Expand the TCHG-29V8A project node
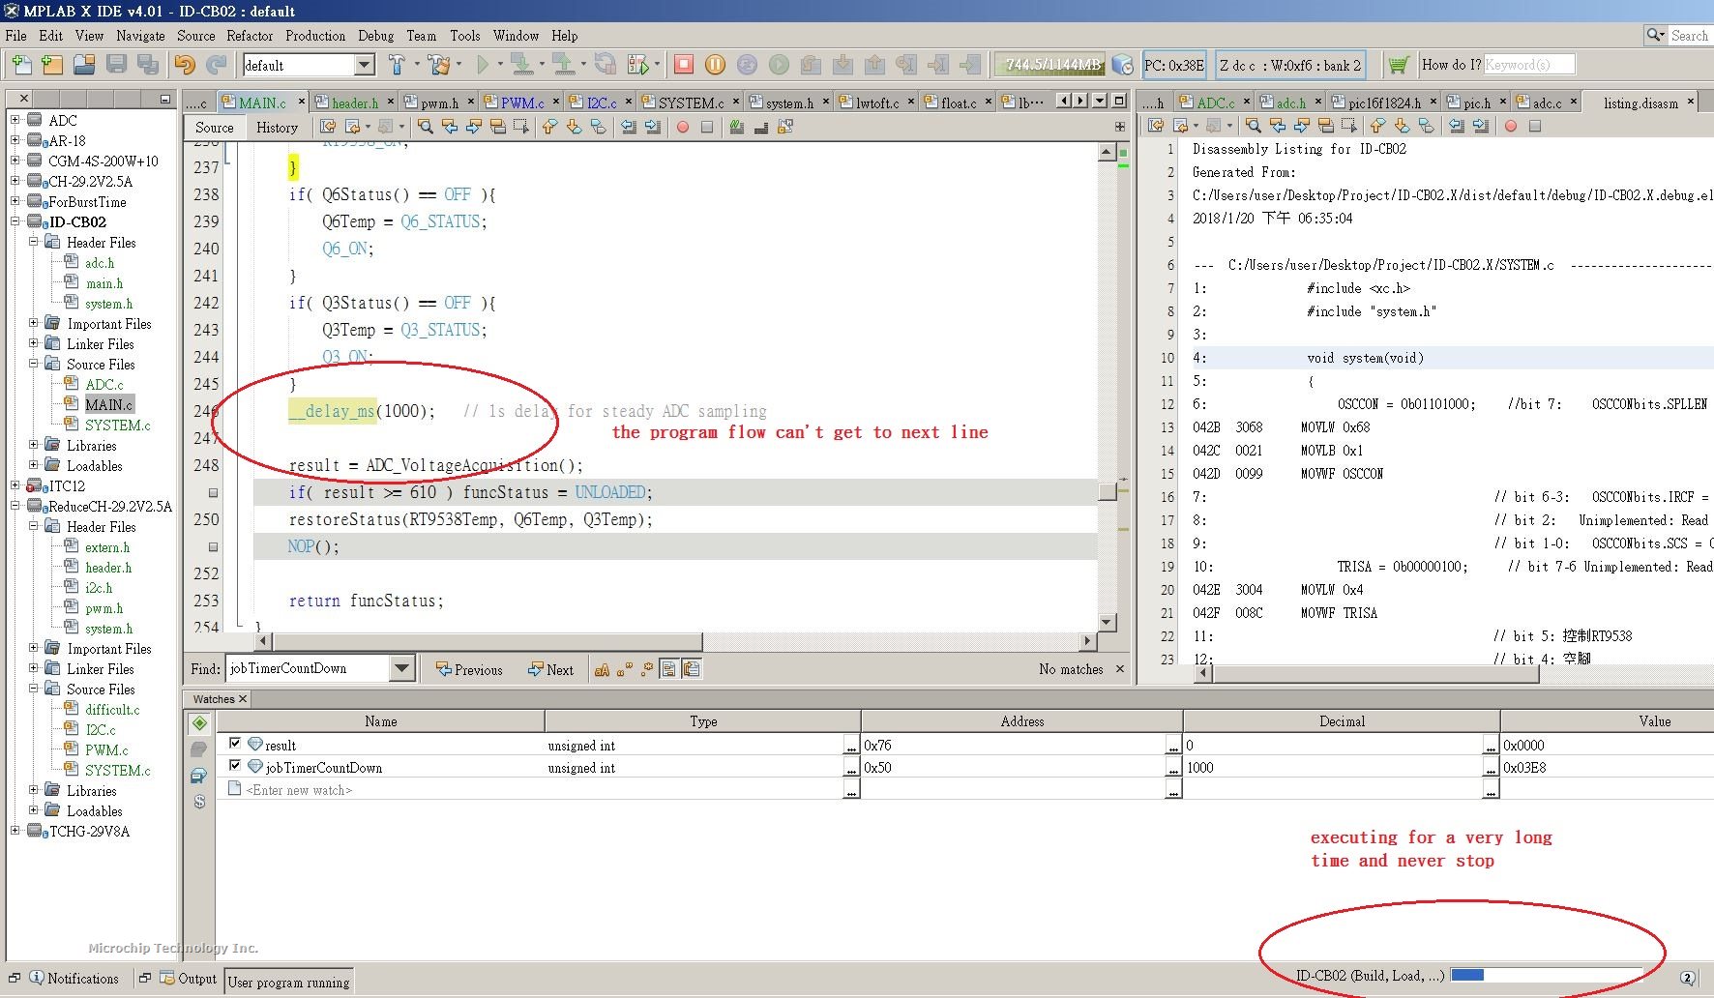Screen dimensions: 1714x998 [x=15, y=831]
